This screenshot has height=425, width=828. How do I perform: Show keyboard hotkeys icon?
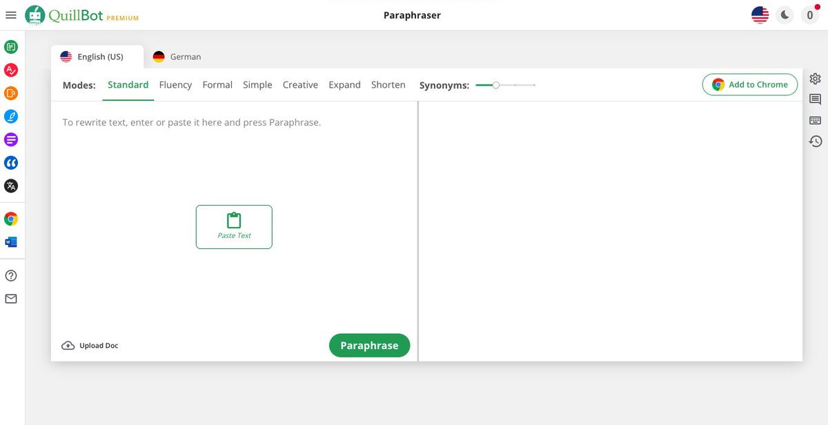pyautogui.click(x=816, y=120)
